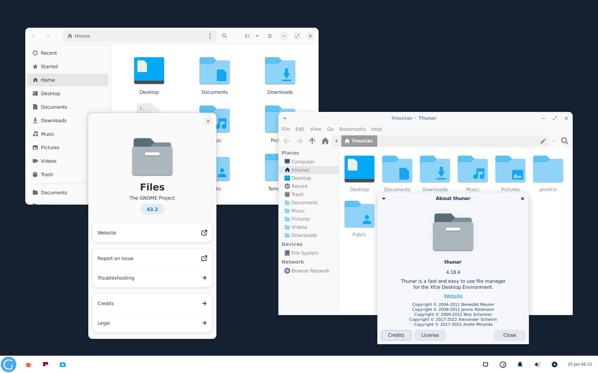Image resolution: width=598 pixels, height=373 pixels.
Task: Select Browse Network in Thunar
Action: pyautogui.click(x=309, y=271)
